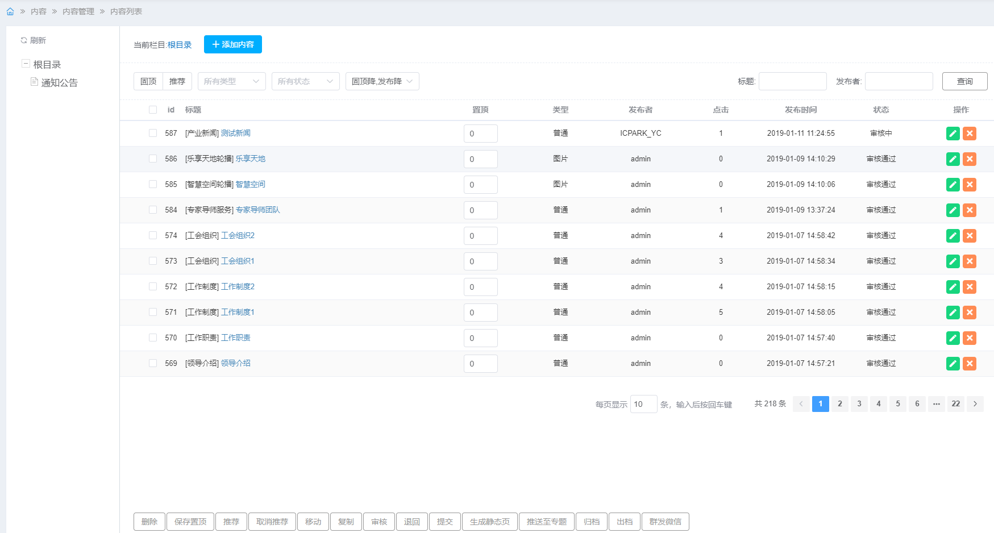
Task: Go to next page using arrow icon
Action: coord(975,404)
